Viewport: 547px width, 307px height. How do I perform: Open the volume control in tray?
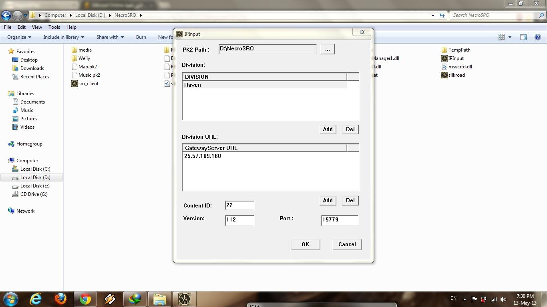[503, 299]
